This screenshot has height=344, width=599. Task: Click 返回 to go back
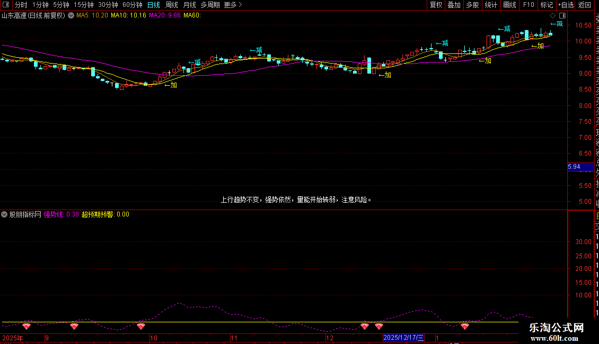point(585,5)
